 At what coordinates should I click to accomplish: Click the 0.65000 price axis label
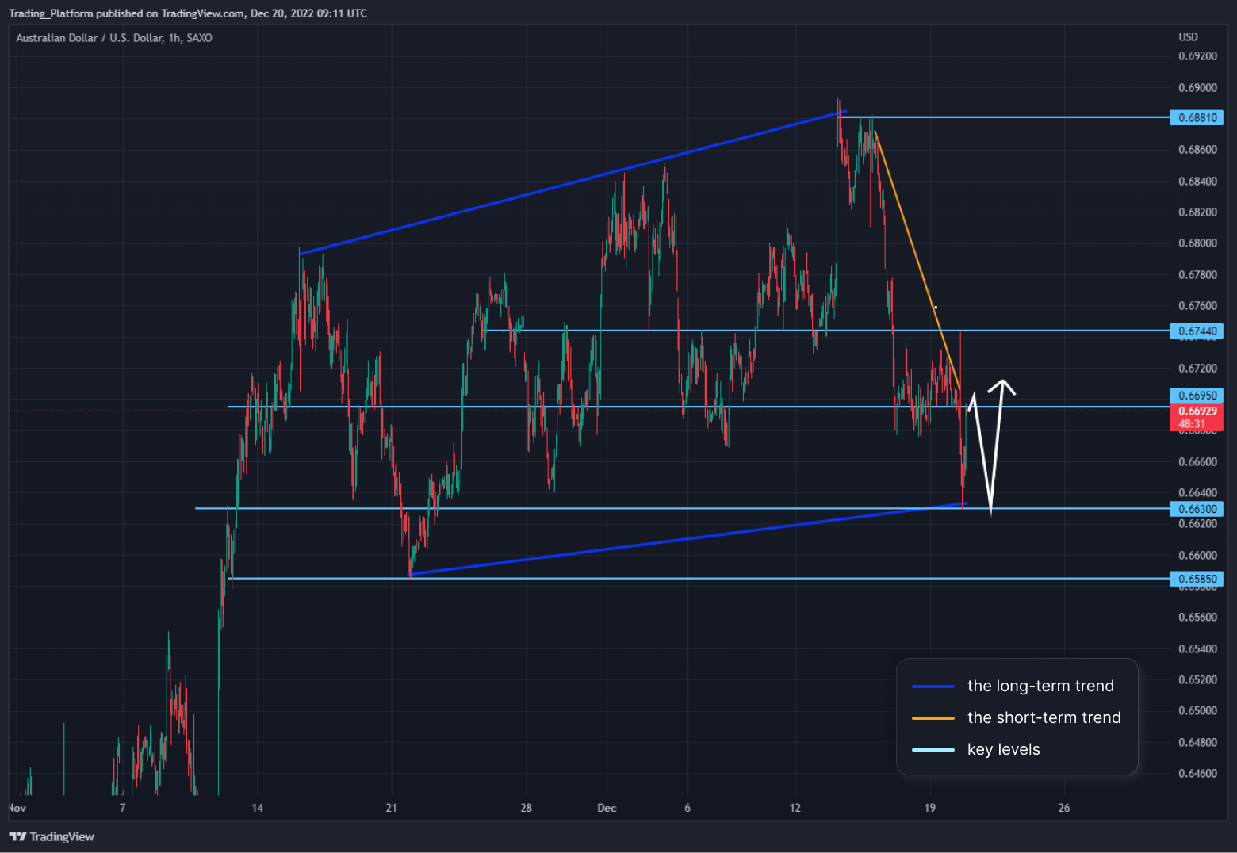pos(1197,711)
